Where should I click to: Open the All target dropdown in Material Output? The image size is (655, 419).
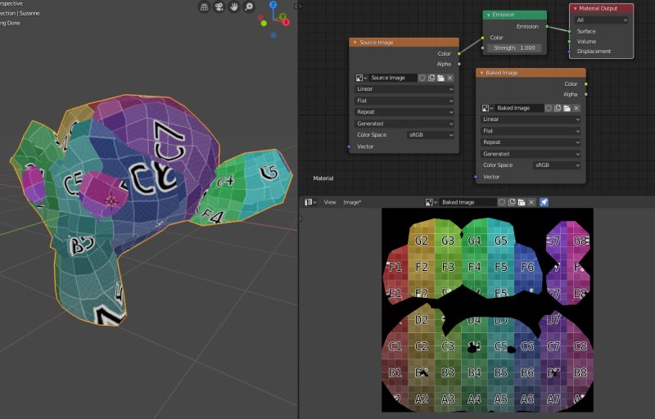(x=602, y=20)
